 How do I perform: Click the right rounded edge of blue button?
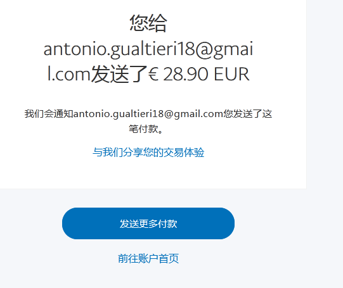pyautogui.click(x=227, y=223)
